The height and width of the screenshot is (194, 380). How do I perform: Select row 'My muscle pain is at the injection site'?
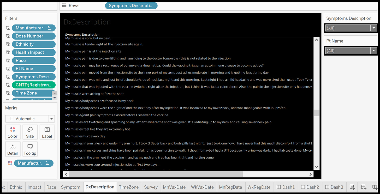[x=93, y=51]
